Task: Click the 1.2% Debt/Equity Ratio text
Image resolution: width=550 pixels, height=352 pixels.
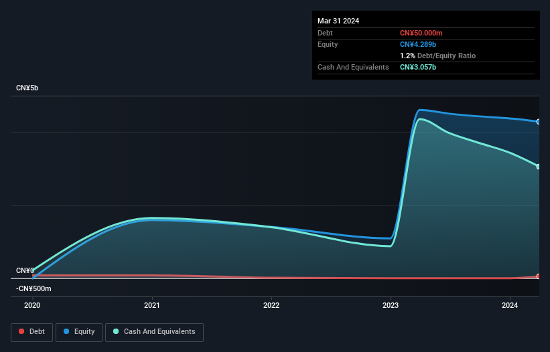Action: pyautogui.click(x=437, y=56)
